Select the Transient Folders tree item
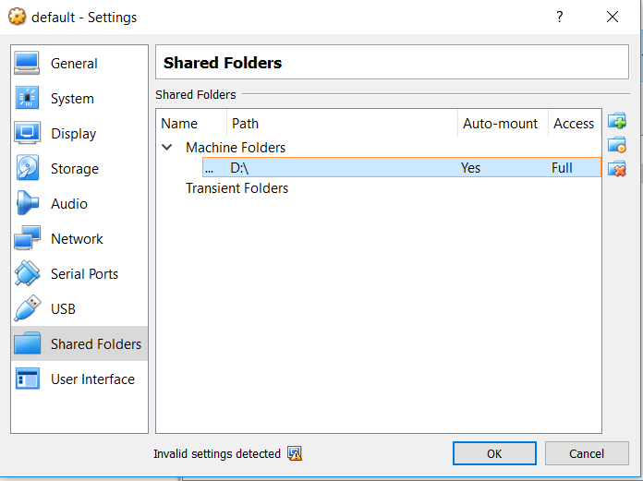The width and height of the screenshot is (643, 481). point(237,188)
